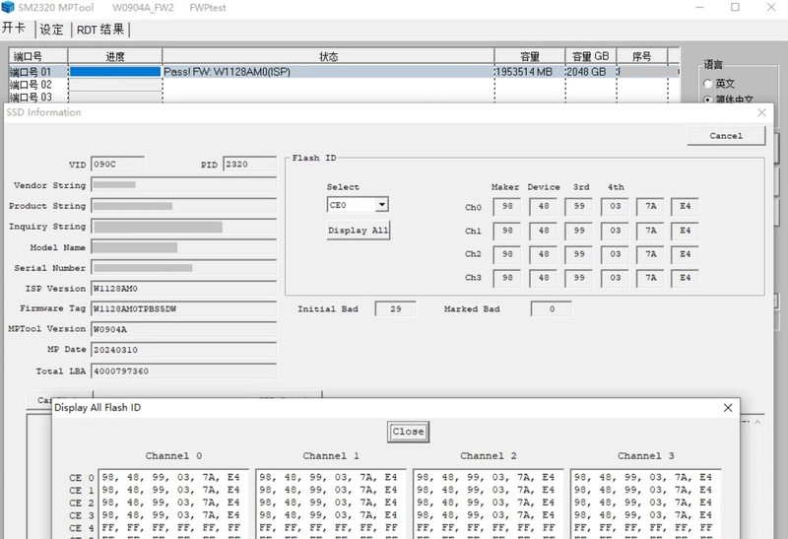Open the CE0 Select dropdown

tap(381, 205)
